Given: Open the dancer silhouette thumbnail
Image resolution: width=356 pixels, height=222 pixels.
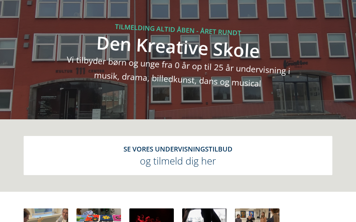Looking at the screenshot, I should click(x=204, y=215).
